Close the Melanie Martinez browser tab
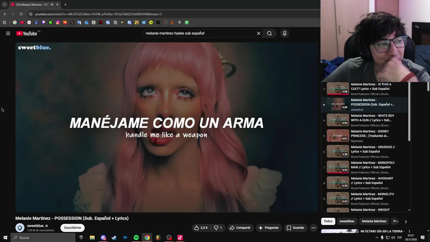430x242 pixels. pyautogui.click(x=57, y=5)
